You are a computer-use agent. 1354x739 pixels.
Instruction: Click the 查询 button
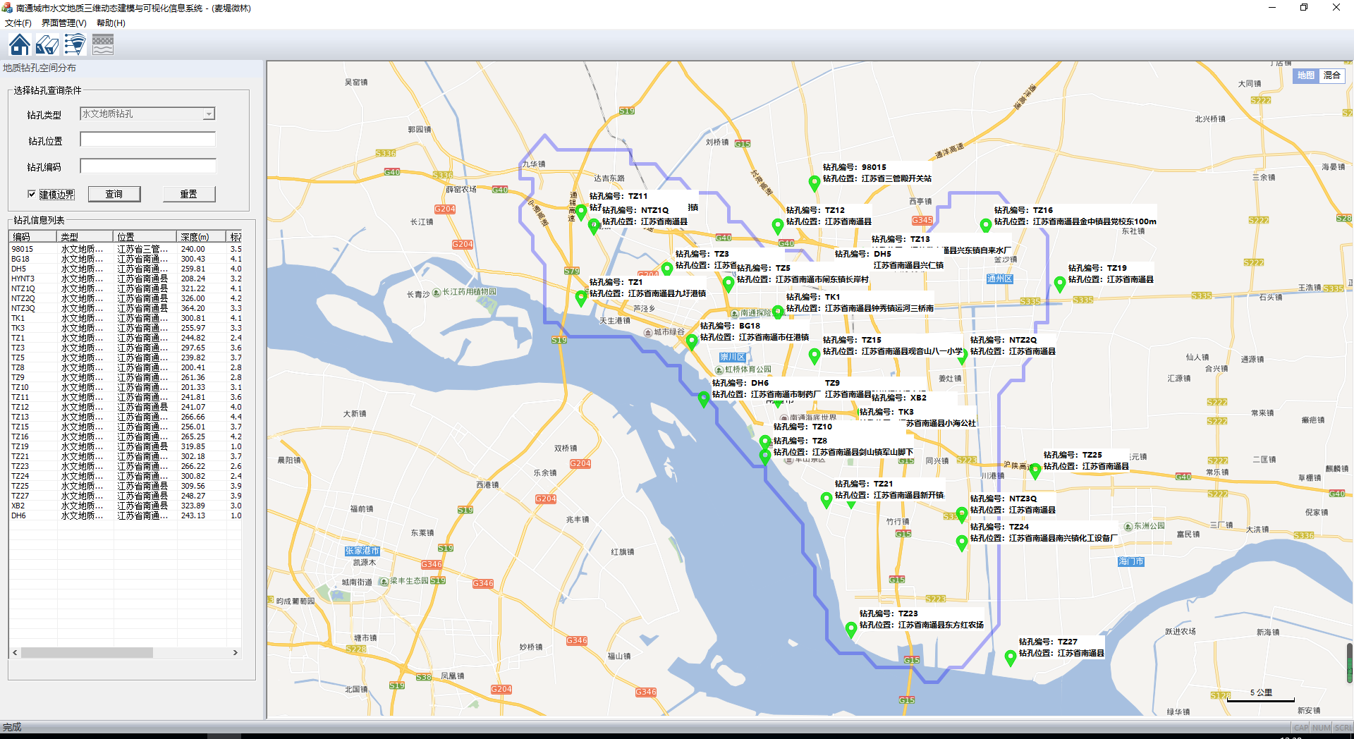114,194
